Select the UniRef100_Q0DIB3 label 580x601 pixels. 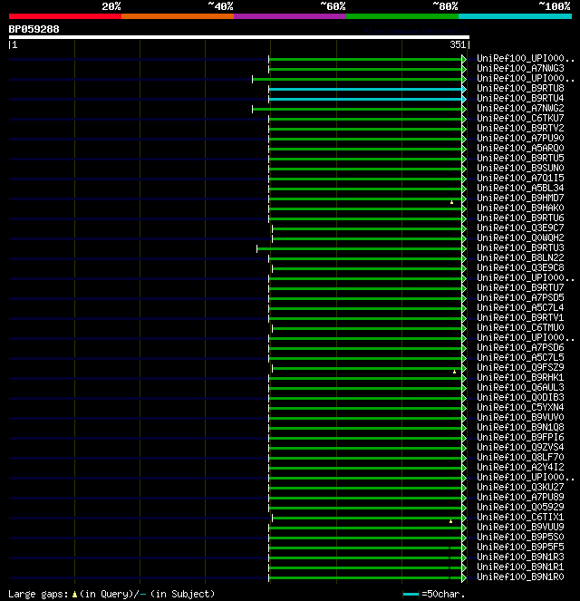pos(520,397)
